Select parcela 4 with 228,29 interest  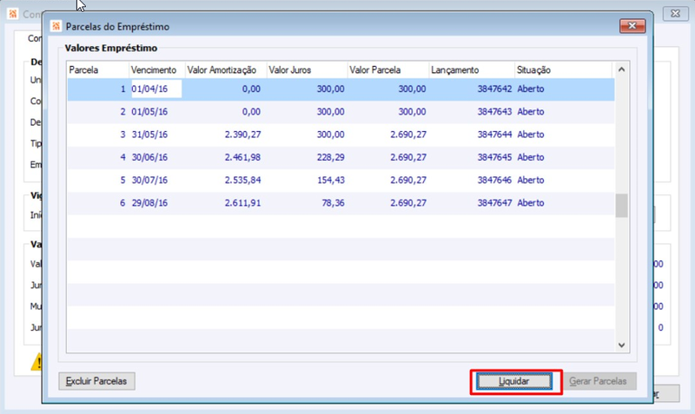pyautogui.click(x=341, y=158)
